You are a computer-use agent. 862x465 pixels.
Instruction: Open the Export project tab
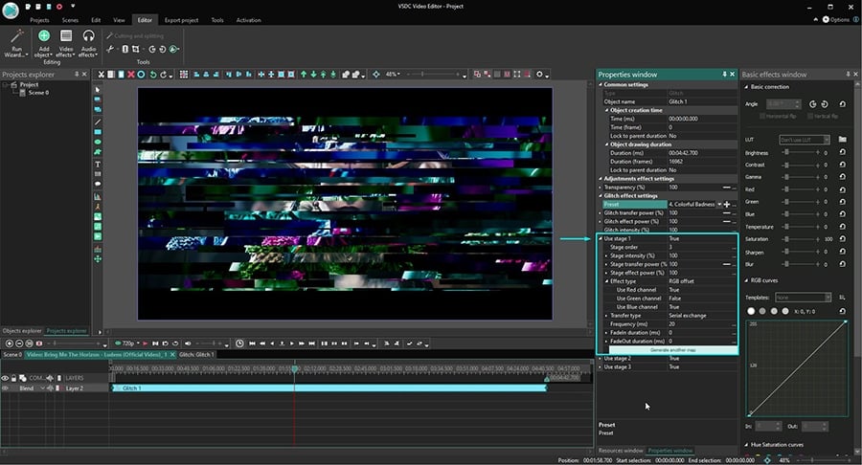pyautogui.click(x=181, y=20)
